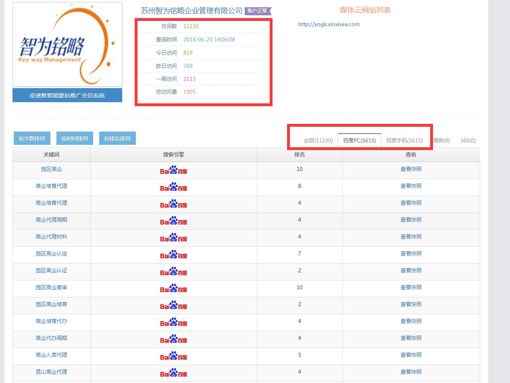Click the Baidu logo in the 园区高企 row
The image size is (510, 383).
(x=173, y=171)
